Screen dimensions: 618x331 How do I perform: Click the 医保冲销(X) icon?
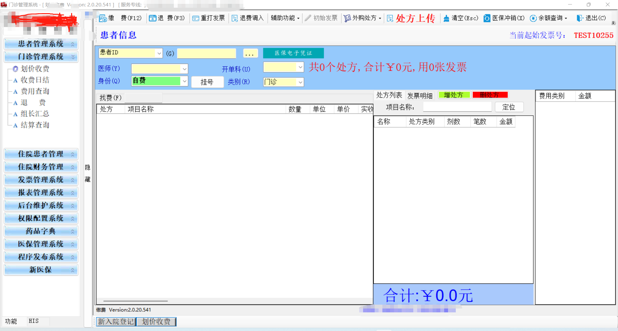tap(487, 18)
